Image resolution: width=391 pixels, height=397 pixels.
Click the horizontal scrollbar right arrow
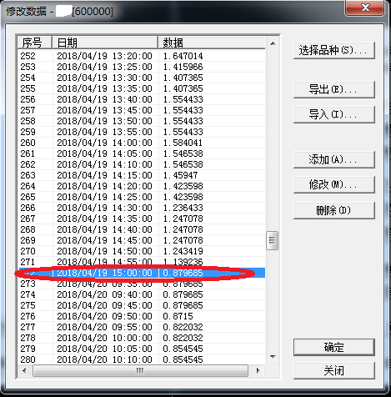[258, 370]
